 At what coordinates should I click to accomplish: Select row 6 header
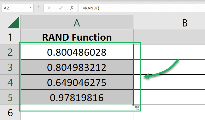point(10,112)
